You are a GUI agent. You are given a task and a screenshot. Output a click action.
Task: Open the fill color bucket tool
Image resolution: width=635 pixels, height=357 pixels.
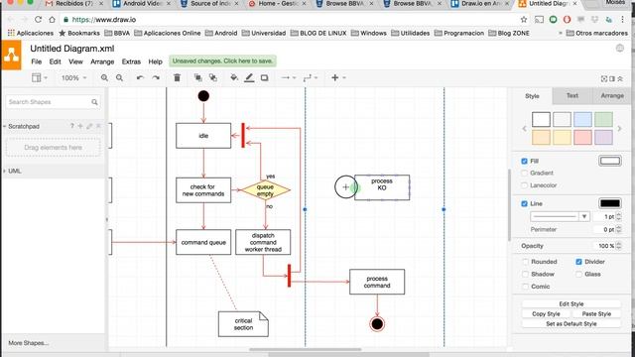[234, 77]
